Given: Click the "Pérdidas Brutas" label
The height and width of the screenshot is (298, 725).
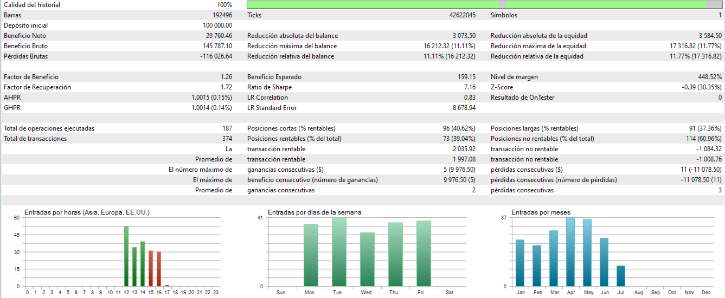Looking at the screenshot, I should pos(25,56).
